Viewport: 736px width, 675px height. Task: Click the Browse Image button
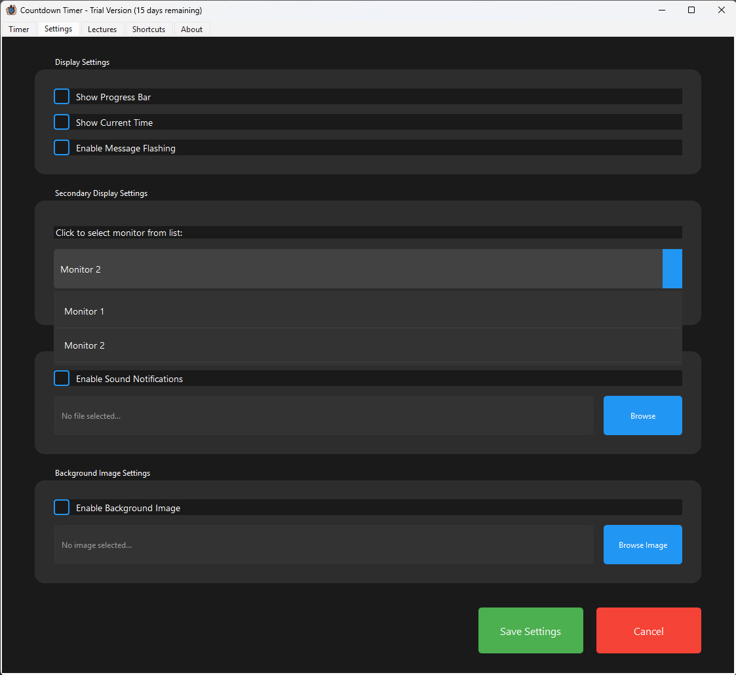pos(642,545)
